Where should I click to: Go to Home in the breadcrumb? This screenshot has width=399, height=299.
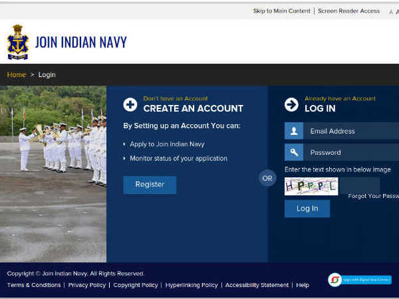pyautogui.click(x=17, y=74)
